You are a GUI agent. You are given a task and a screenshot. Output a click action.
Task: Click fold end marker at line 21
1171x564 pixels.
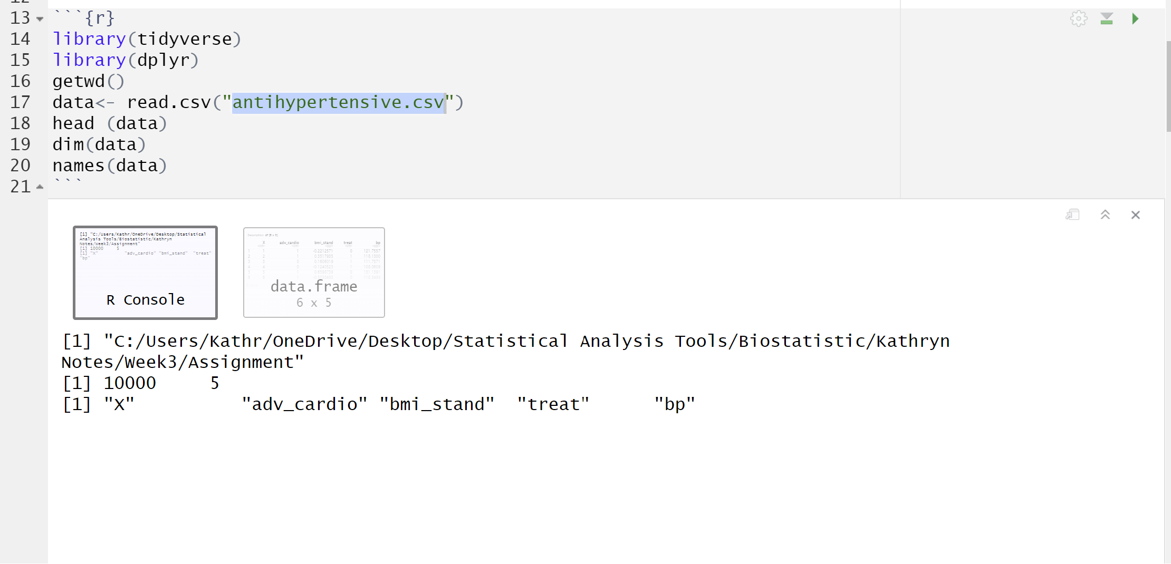pyautogui.click(x=40, y=187)
